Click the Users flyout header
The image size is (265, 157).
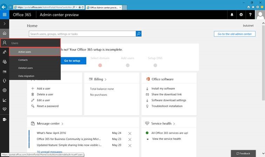30,43
